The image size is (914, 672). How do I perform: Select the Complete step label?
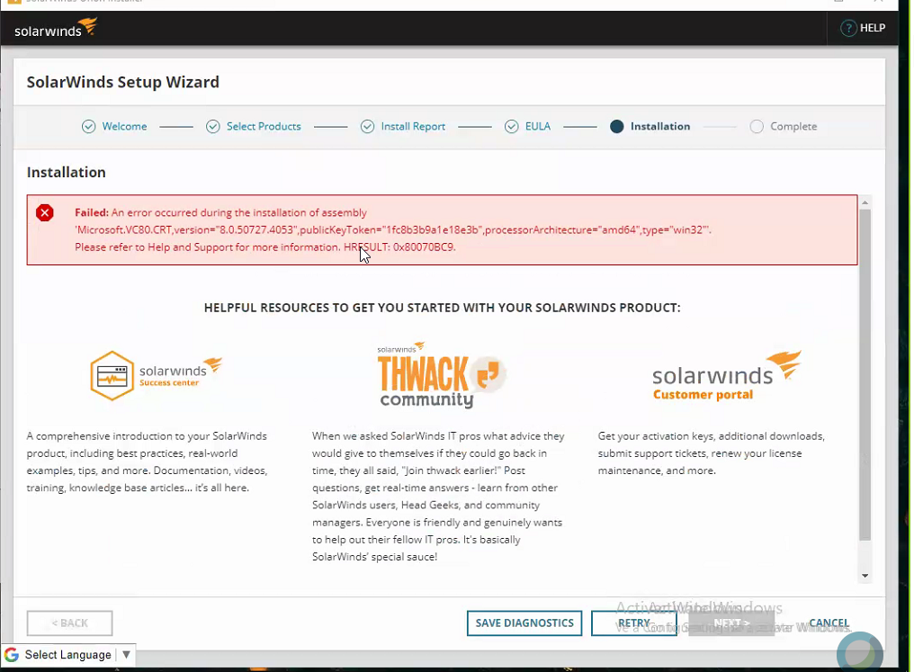click(x=793, y=127)
